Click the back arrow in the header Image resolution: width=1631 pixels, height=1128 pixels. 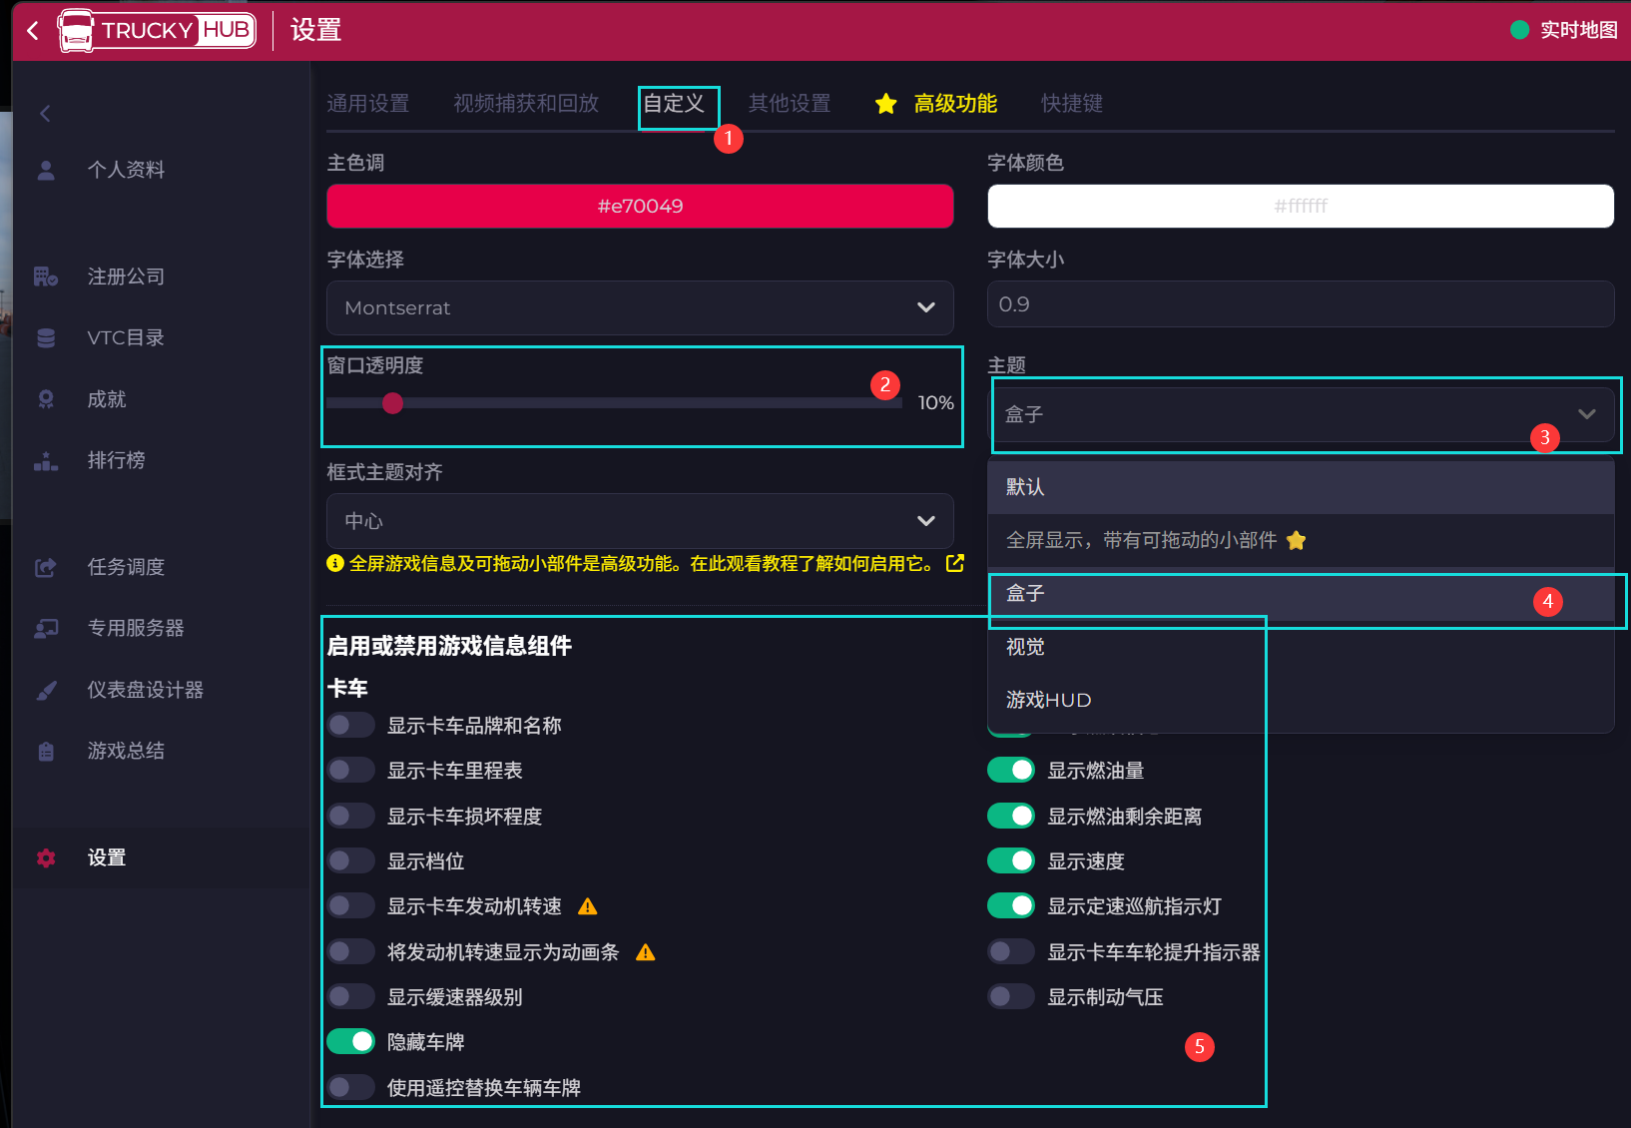[33, 31]
